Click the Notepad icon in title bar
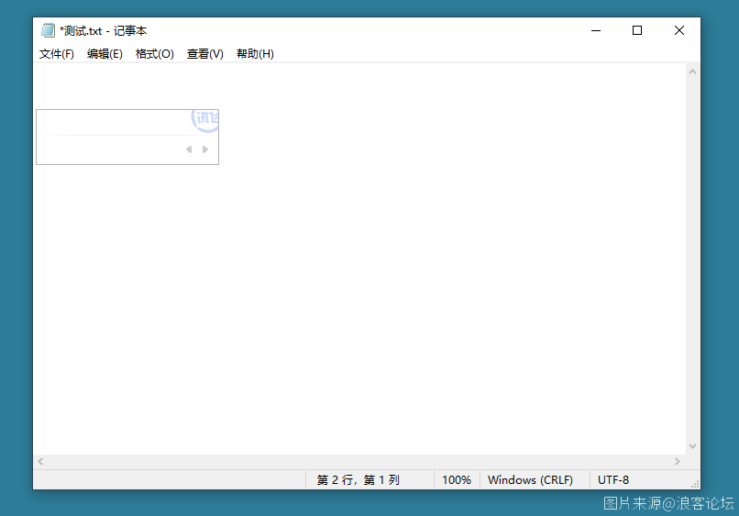 (x=48, y=30)
